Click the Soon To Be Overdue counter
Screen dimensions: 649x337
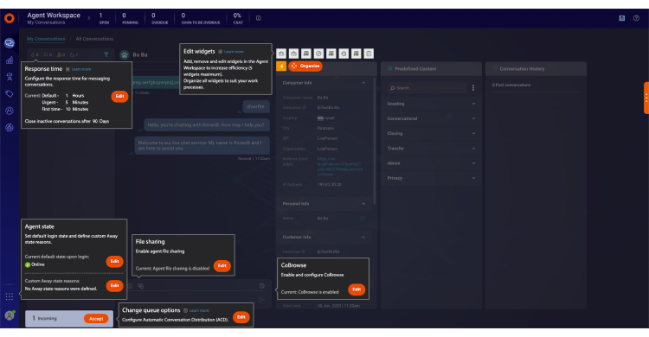click(201, 18)
